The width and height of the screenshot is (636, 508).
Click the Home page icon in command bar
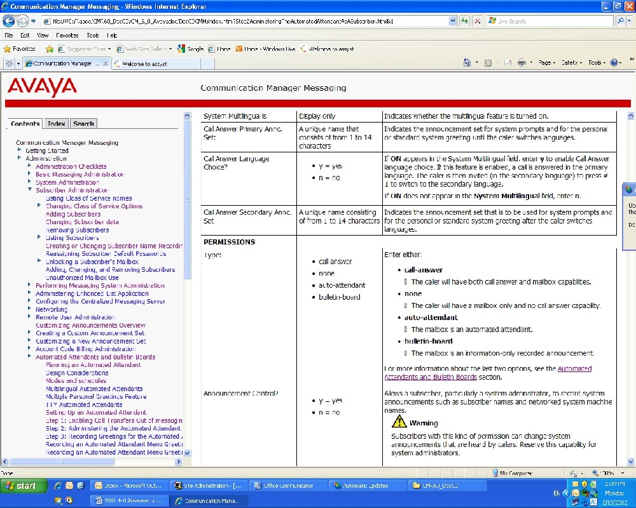[467, 62]
